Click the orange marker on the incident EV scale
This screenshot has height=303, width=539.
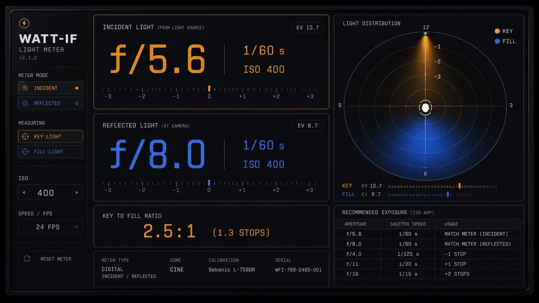pyautogui.click(x=209, y=89)
